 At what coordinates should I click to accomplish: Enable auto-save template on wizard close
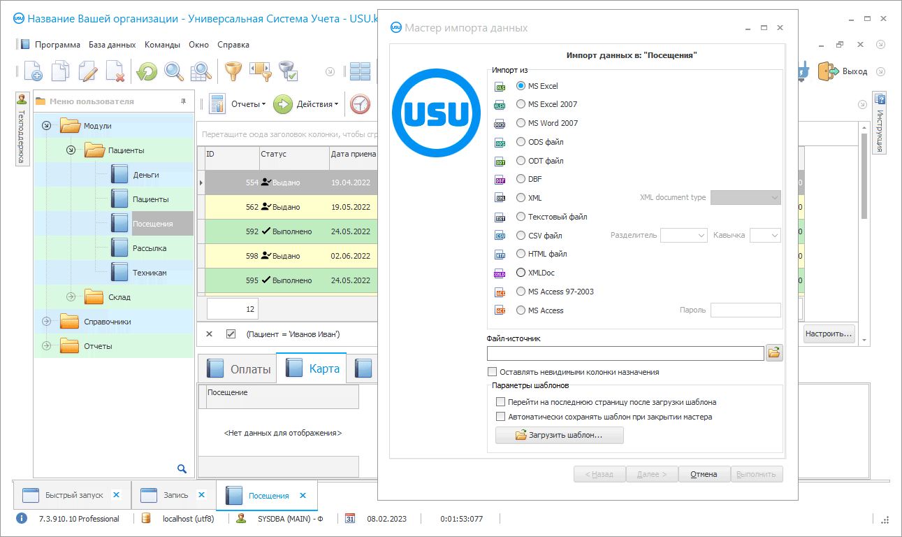[500, 417]
